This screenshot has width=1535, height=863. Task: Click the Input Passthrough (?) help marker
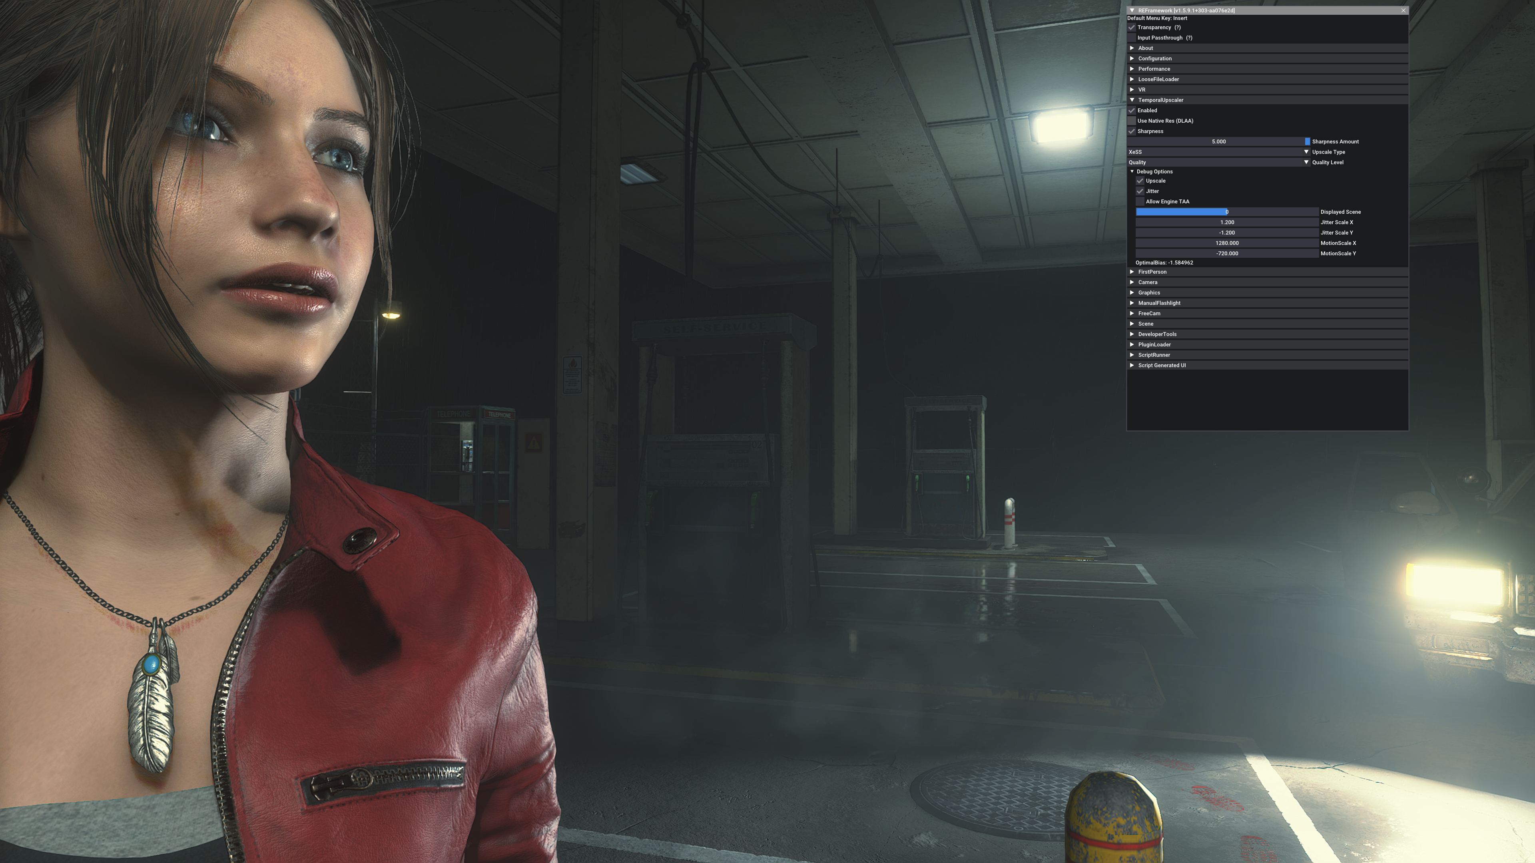click(1189, 38)
